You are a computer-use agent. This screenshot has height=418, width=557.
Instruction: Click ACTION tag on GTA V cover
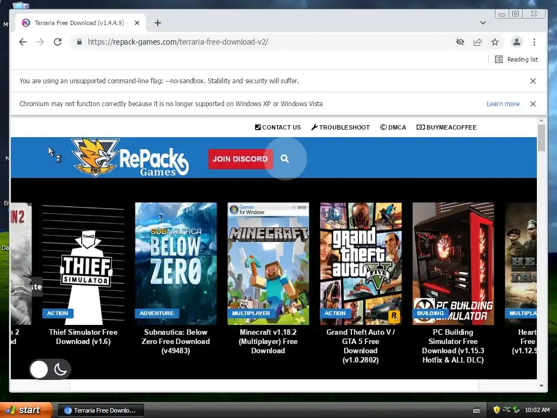click(335, 313)
